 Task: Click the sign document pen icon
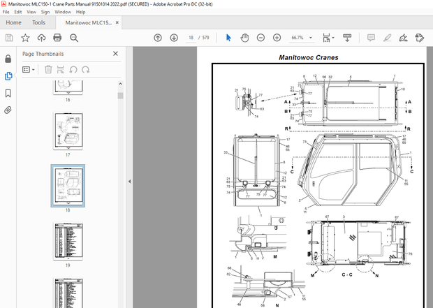pos(403,38)
